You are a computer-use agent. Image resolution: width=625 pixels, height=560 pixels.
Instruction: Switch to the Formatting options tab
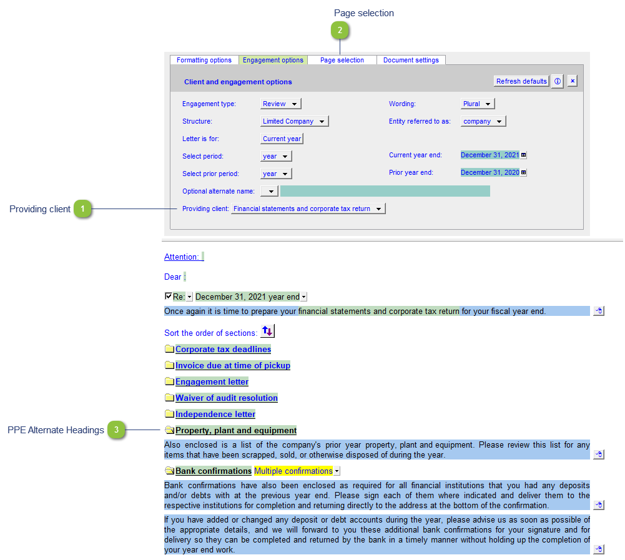tap(204, 60)
